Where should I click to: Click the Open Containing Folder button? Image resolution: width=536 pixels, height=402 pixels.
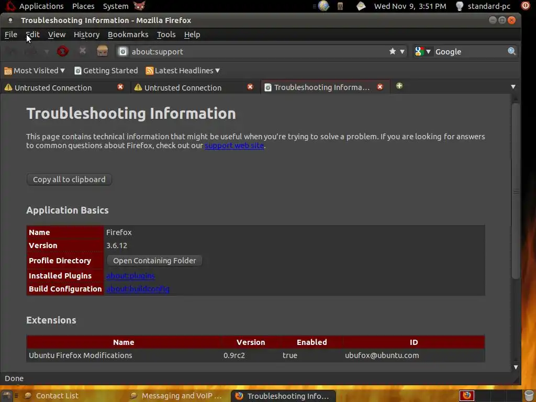click(x=154, y=261)
